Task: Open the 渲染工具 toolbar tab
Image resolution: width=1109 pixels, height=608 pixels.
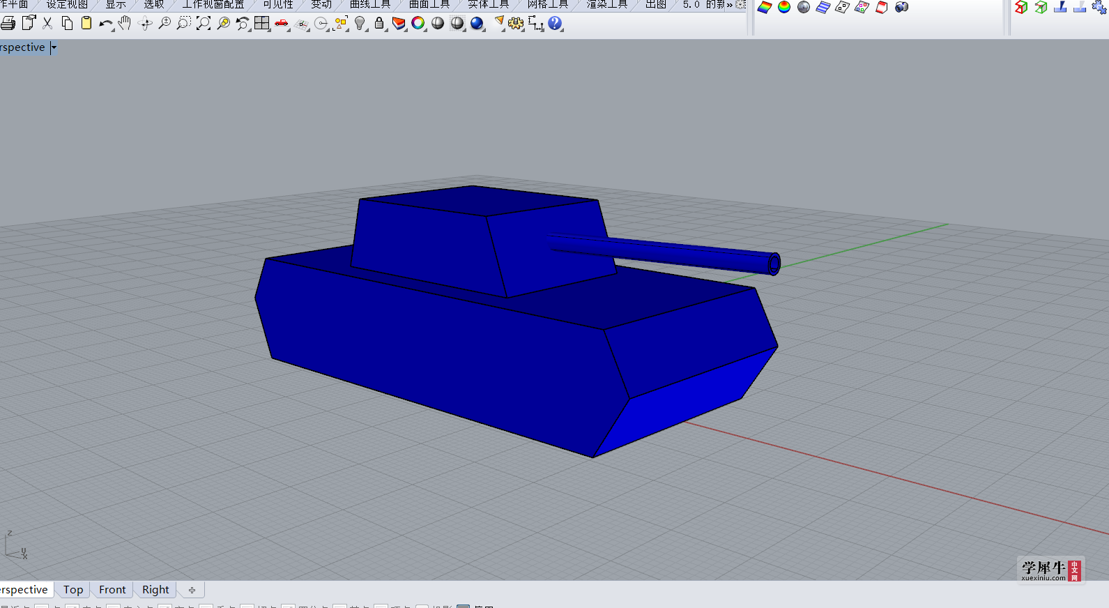Action: tap(607, 4)
